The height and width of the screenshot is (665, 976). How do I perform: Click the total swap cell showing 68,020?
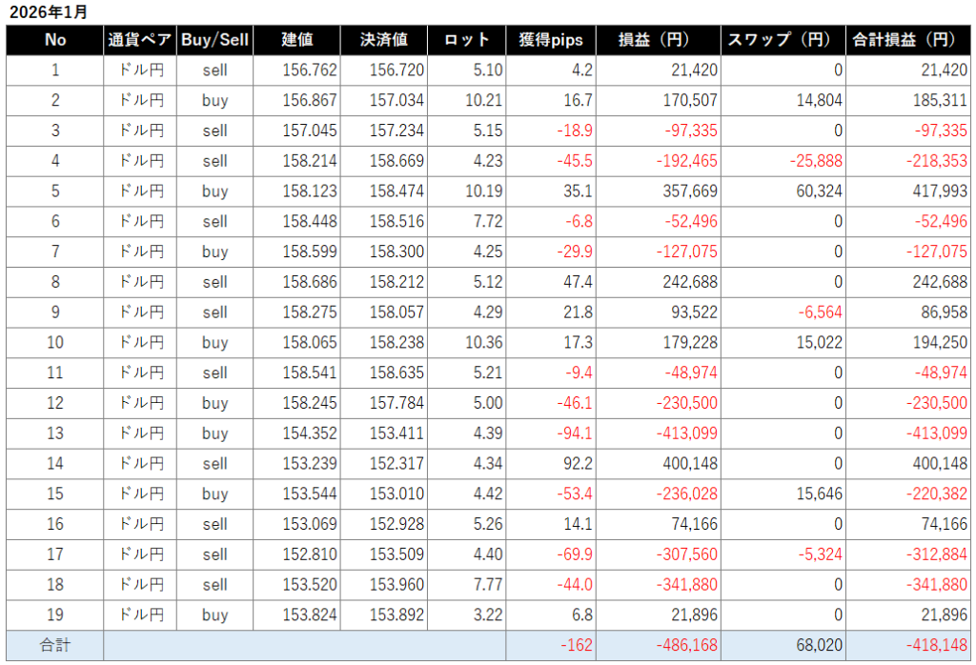tap(818, 646)
